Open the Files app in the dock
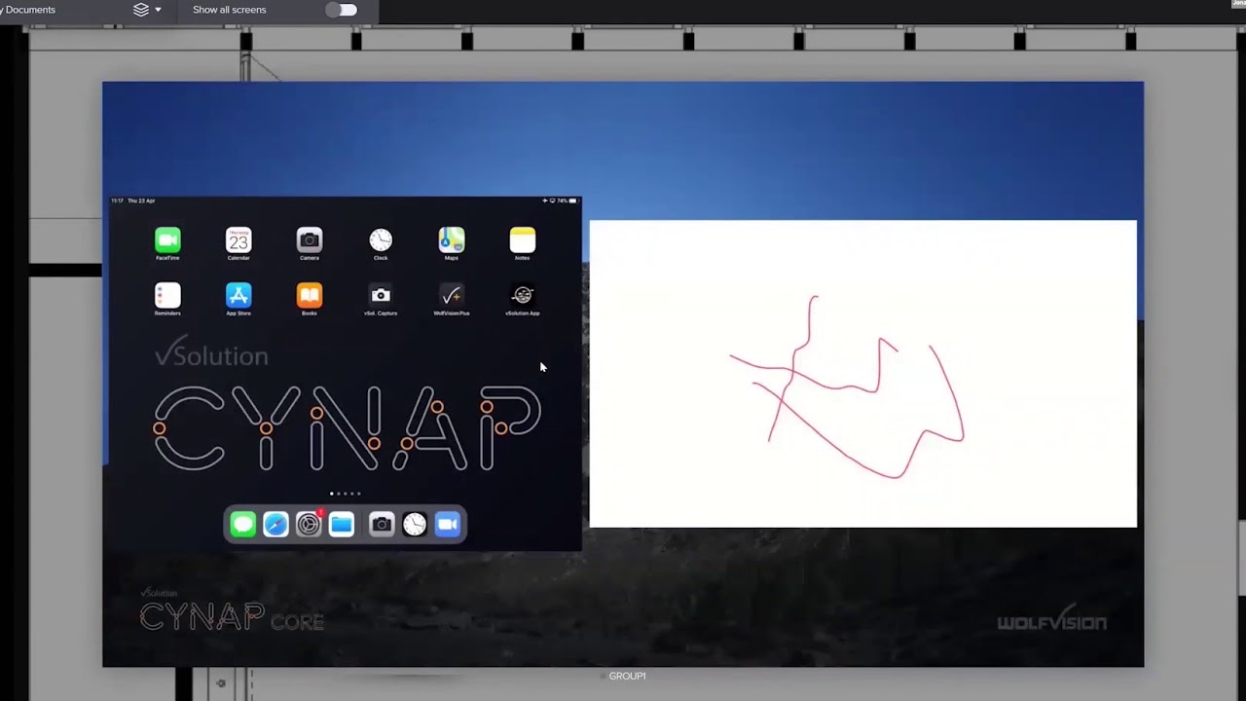This screenshot has height=701, width=1246. point(342,525)
